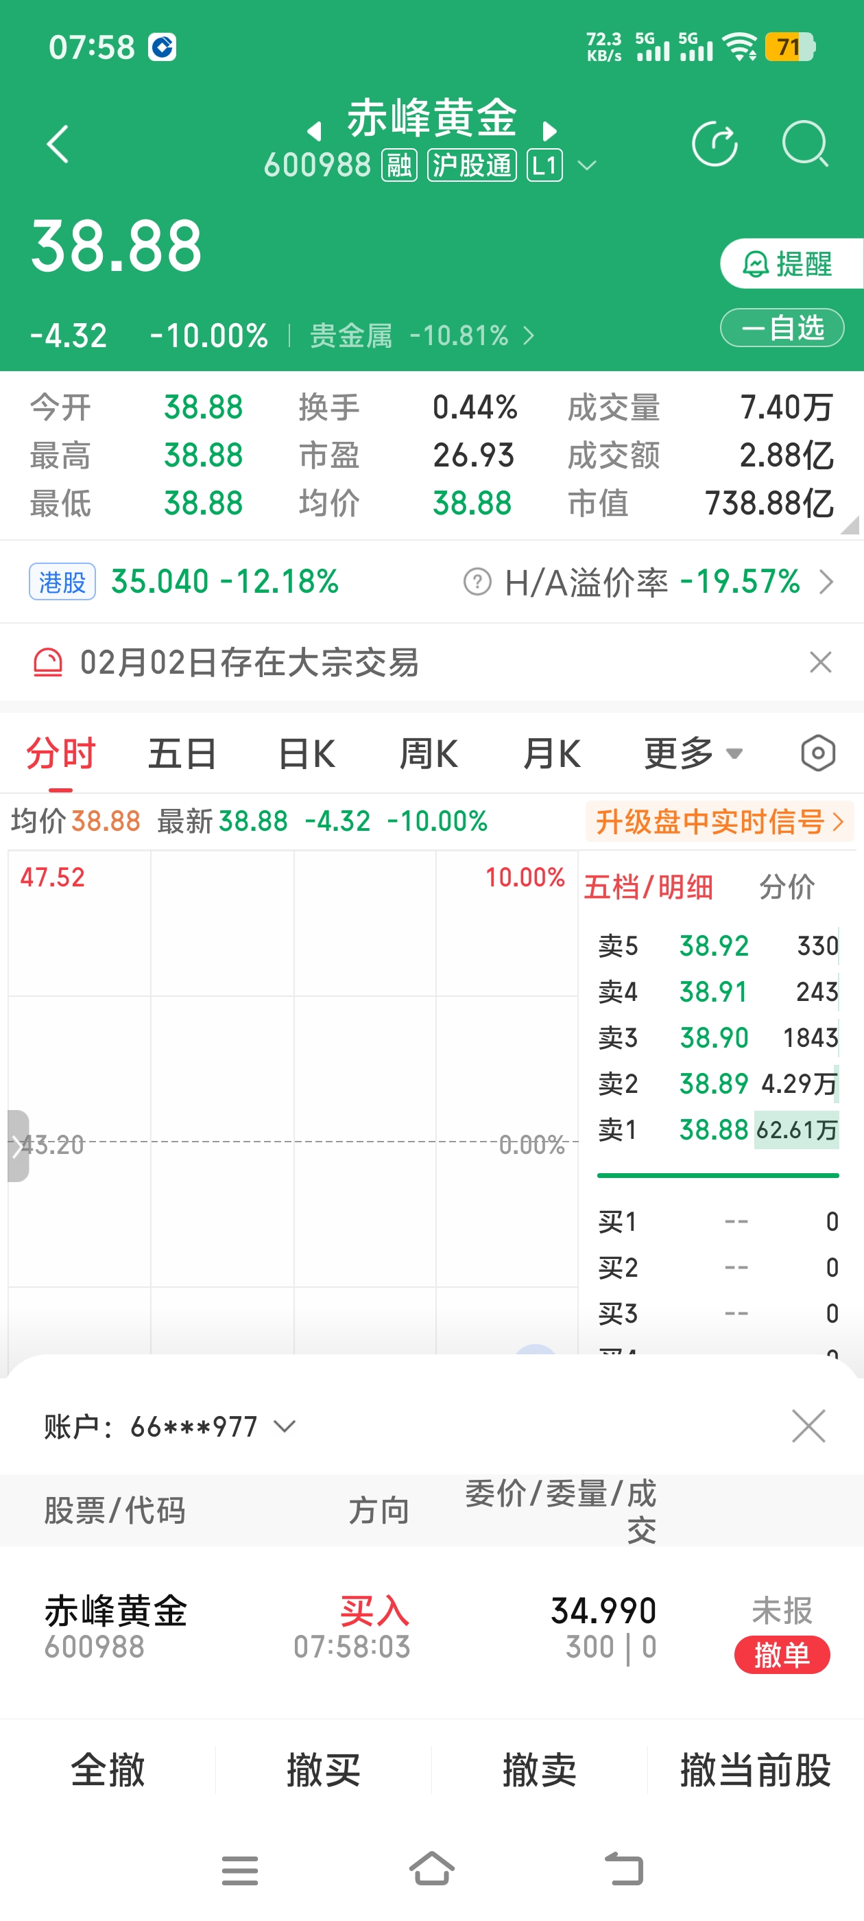Expand the chevron beside L1 badge
The height and width of the screenshot is (1921, 864).
(588, 165)
